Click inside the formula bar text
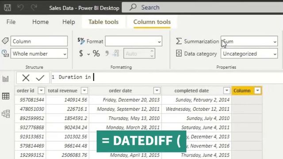 coord(167,78)
